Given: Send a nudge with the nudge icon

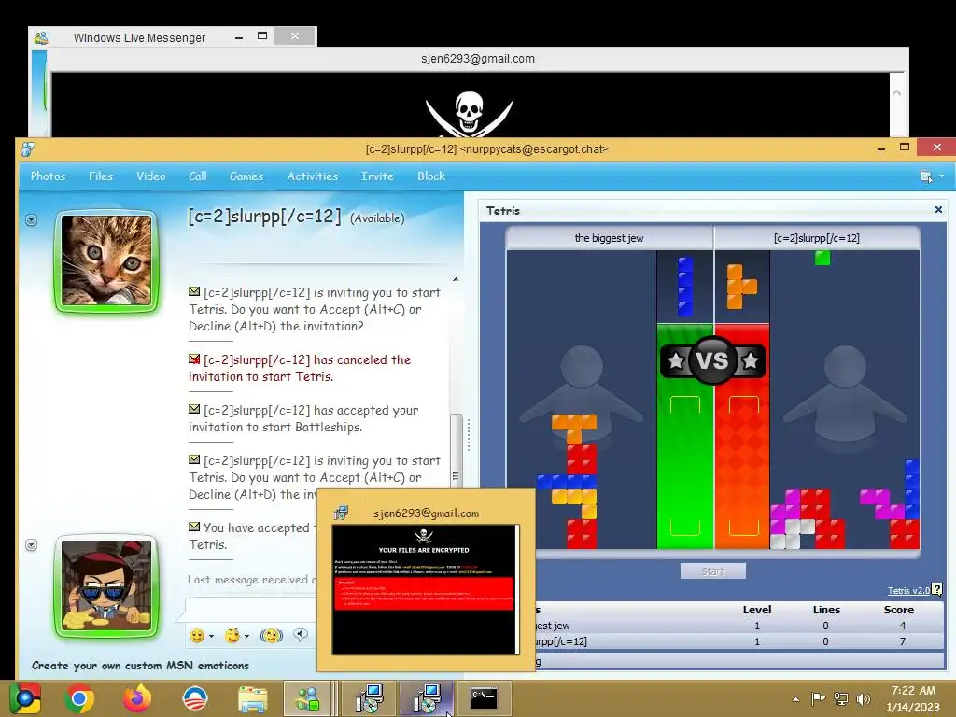Looking at the screenshot, I should tap(272, 636).
